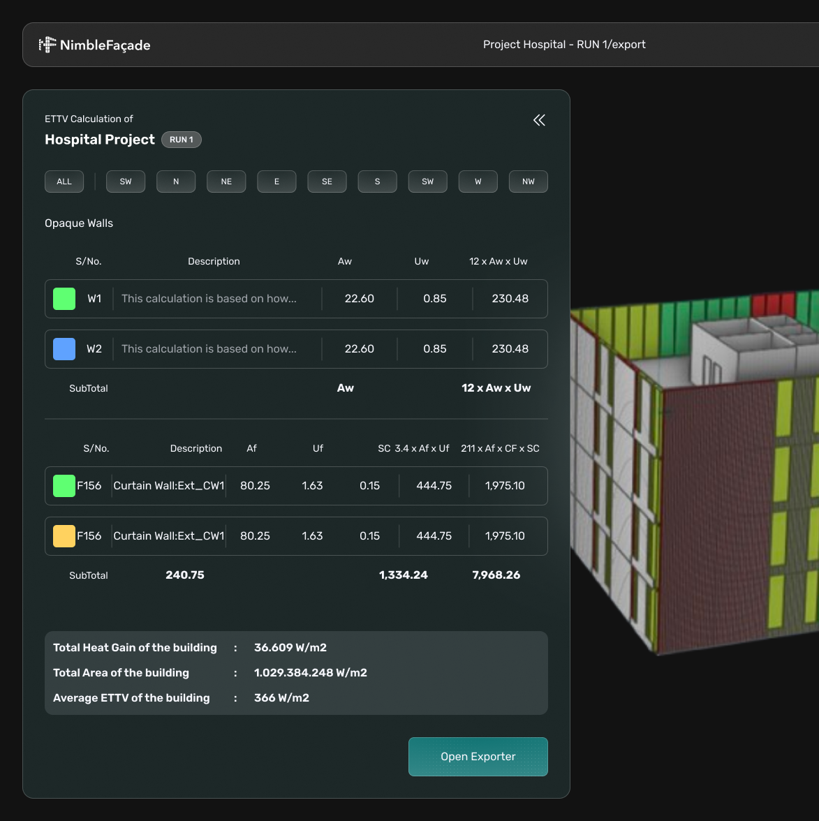Click the green F156 color swatch

point(64,486)
